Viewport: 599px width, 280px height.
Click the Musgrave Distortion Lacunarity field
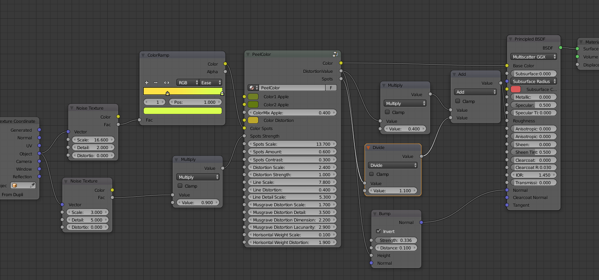[x=293, y=227]
